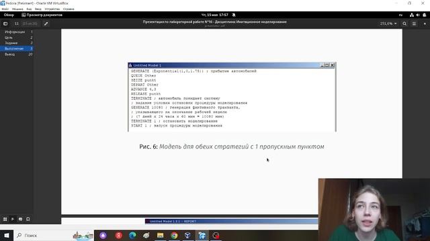The width and height of the screenshot is (430, 241).
Task: Open the VirtualBox Вид menu
Action: [x=29, y=9]
